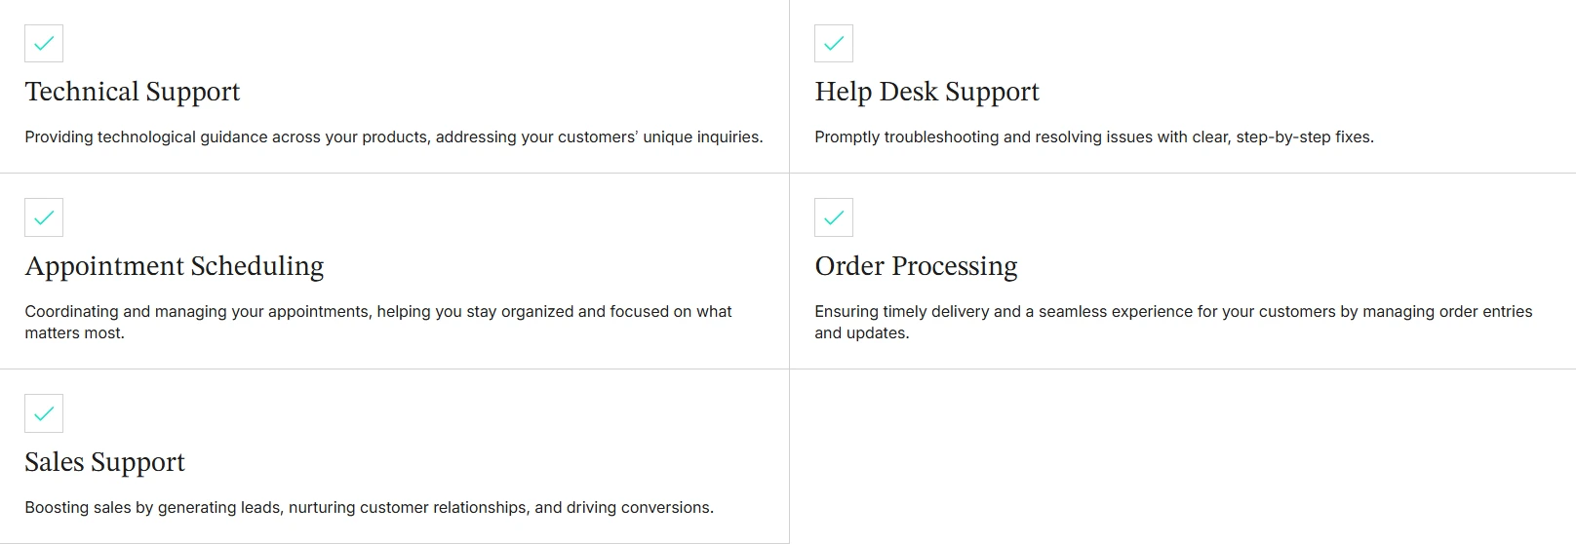
Task: Click the text 'step-by-step fixes'
Action: (x=1303, y=137)
